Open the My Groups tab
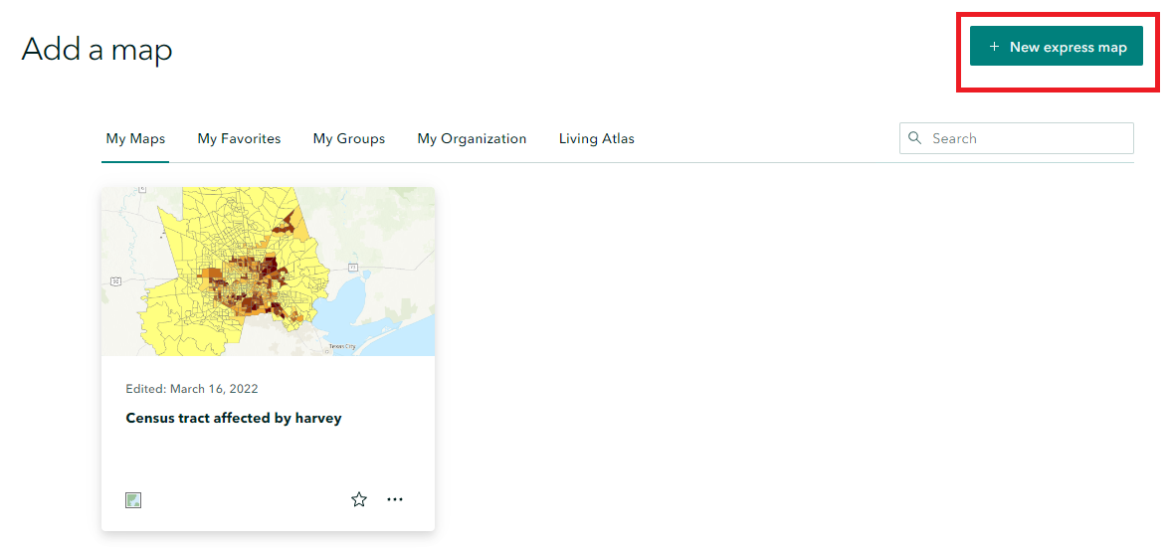 (x=348, y=139)
